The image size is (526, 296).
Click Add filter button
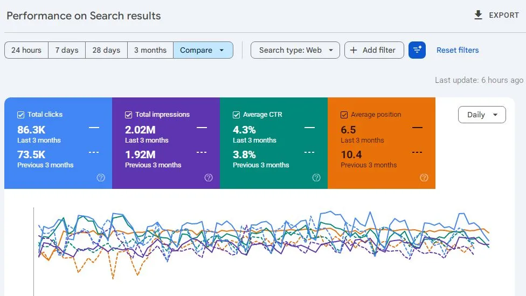coord(374,50)
